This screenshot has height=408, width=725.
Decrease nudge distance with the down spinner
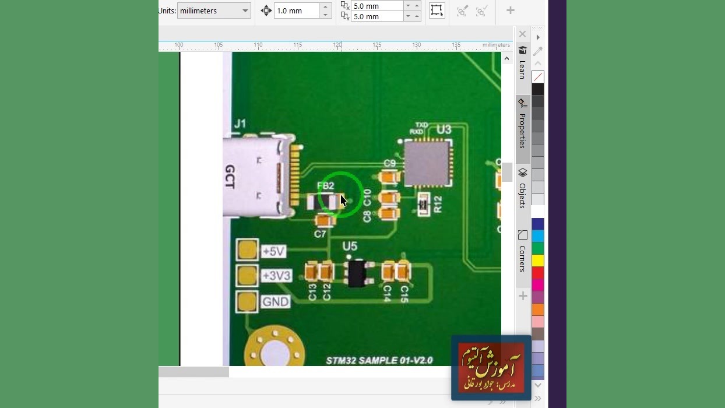326,15
